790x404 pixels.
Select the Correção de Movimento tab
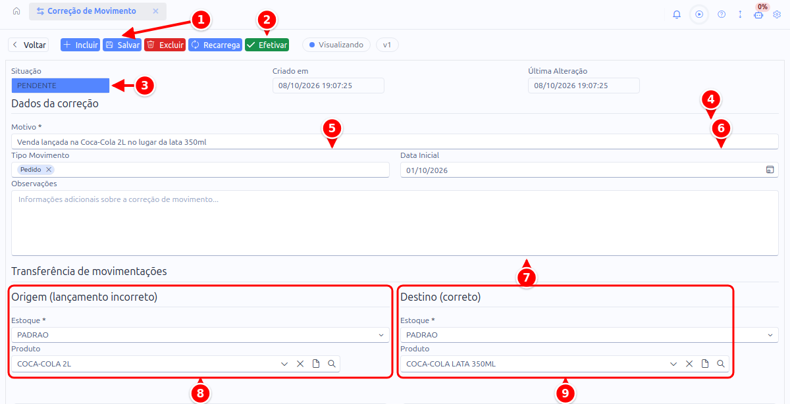pyautogui.click(x=97, y=11)
